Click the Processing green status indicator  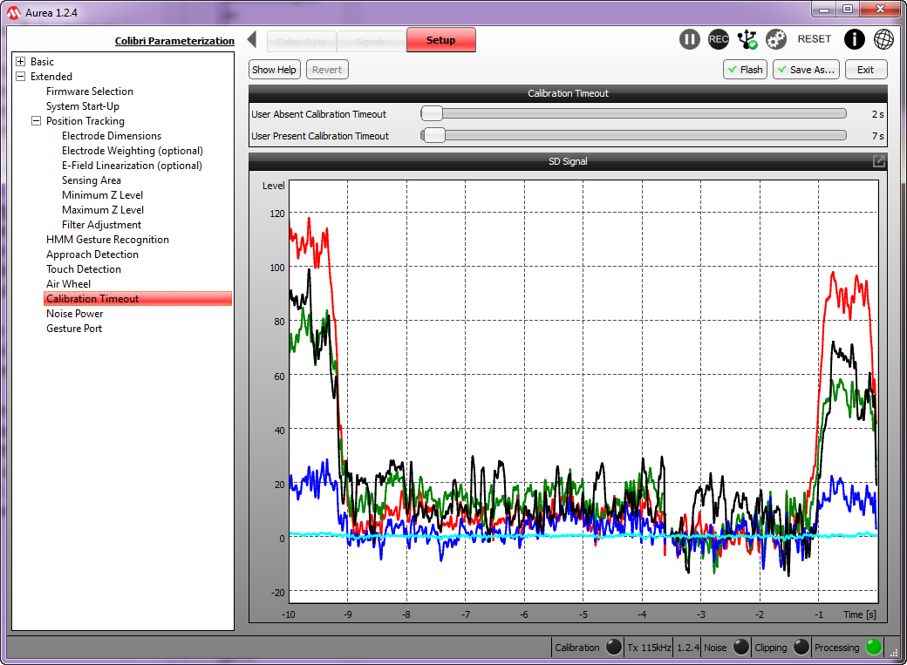coord(873,648)
